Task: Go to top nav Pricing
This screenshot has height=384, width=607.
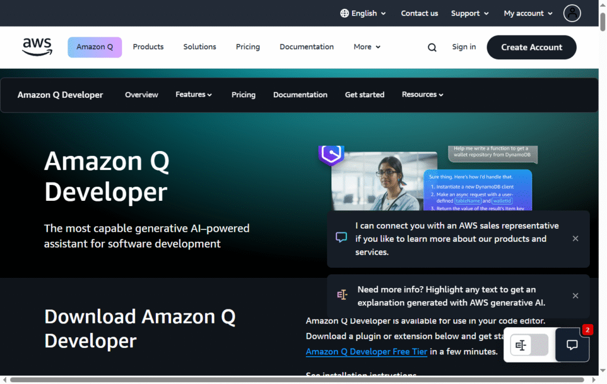Action: 248,47
